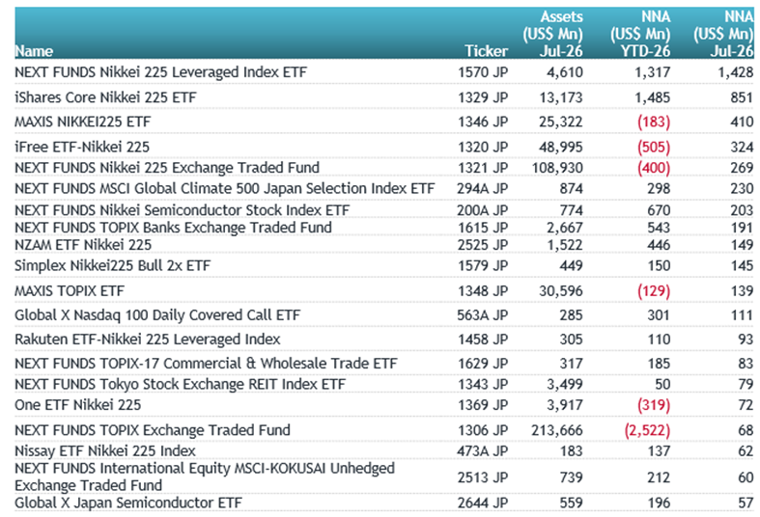The image size is (760, 517).
Task: Click YTD NNA value 670
Action: [659, 210]
